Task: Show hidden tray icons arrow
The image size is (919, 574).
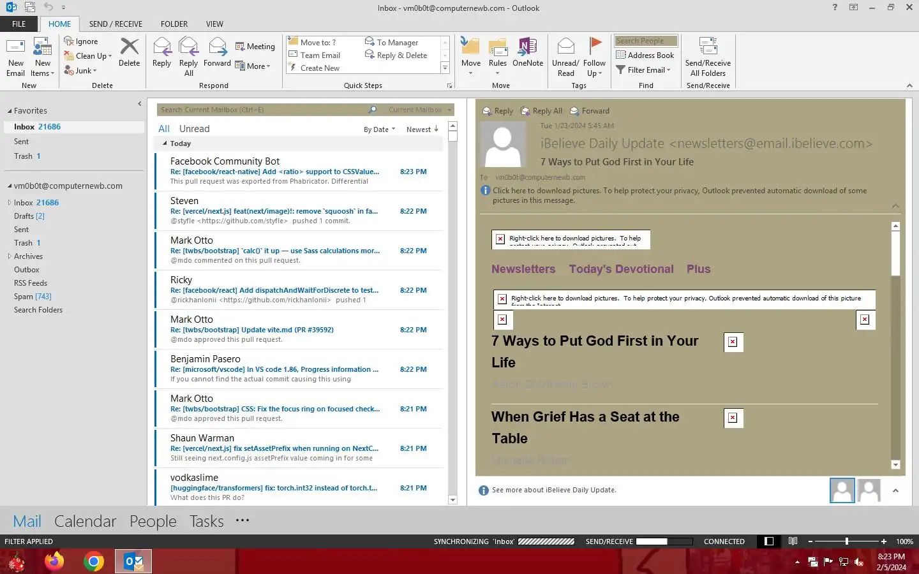Action: [797, 562]
